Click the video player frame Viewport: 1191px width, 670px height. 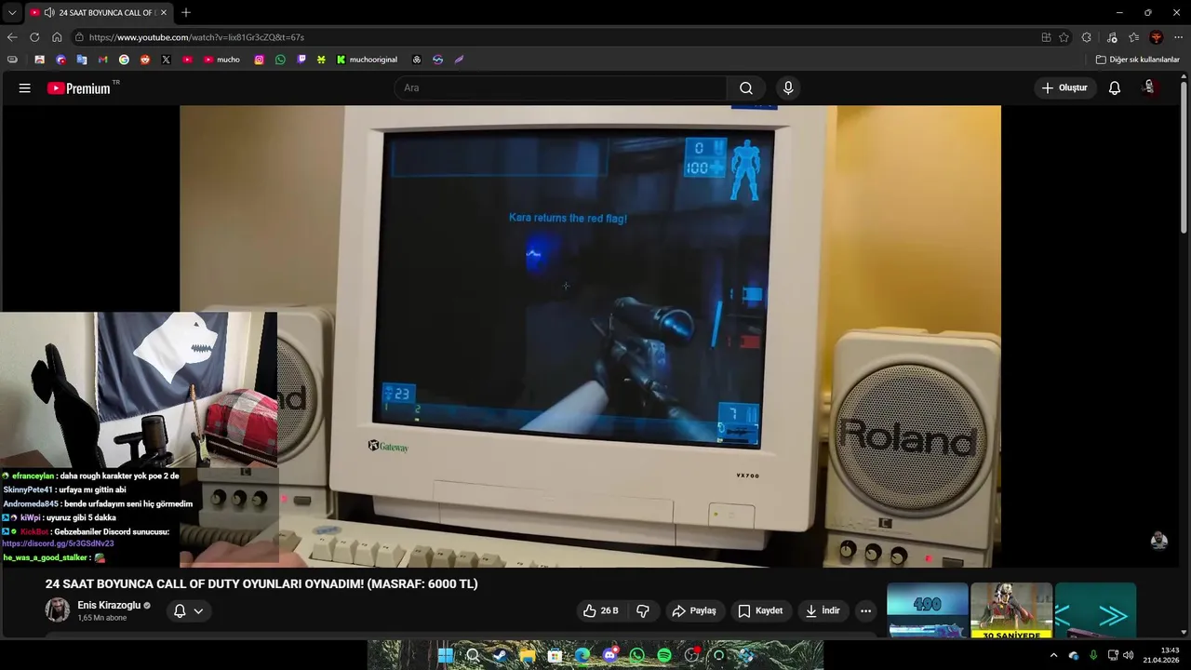[x=590, y=336]
